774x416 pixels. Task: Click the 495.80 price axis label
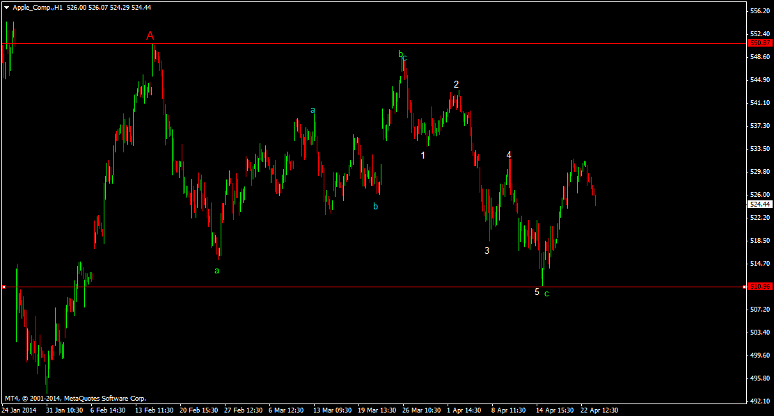(760, 378)
